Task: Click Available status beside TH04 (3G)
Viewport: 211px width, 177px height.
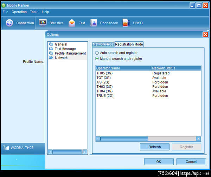Action: coord(159,91)
